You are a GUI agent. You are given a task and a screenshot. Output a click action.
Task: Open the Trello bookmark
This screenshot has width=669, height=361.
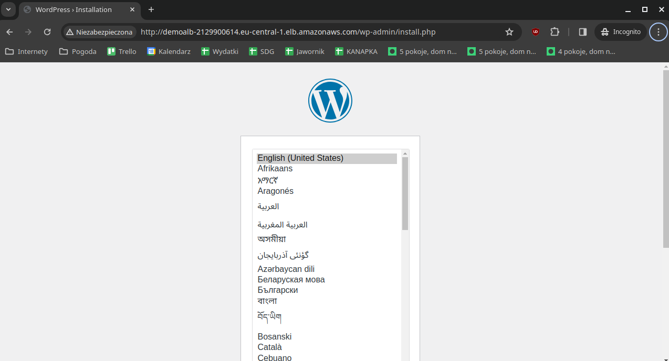[122, 51]
